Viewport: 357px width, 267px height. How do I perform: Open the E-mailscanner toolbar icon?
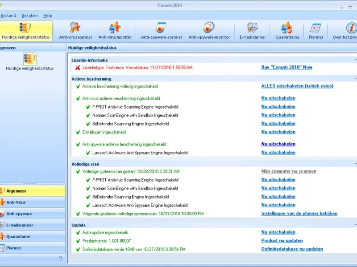point(253,31)
